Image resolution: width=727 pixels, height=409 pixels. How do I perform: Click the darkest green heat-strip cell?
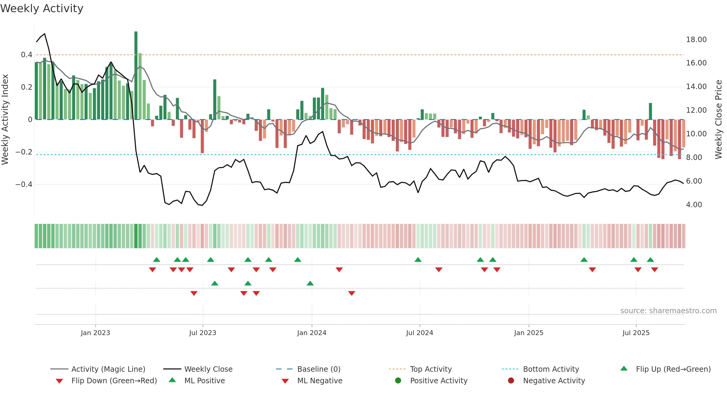(x=136, y=236)
